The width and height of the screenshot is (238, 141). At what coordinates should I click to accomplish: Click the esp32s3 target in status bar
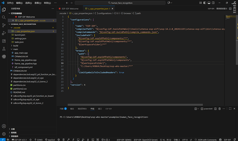51,139
